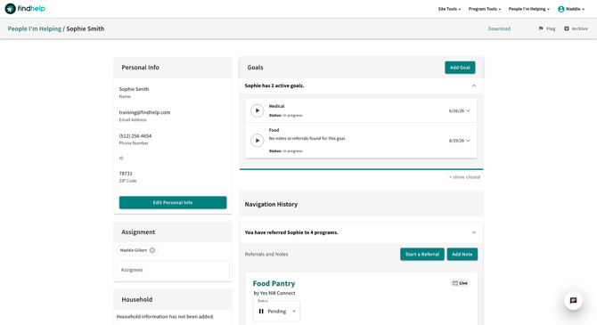Collapse the referred programs section

(474, 232)
